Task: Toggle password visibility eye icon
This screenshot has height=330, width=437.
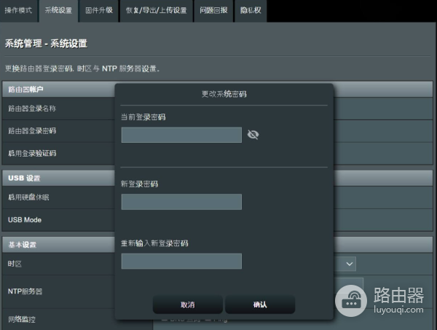Action: 253,135
